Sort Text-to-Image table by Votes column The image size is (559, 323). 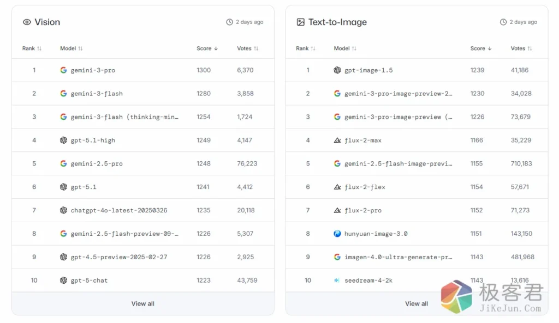[x=521, y=48]
